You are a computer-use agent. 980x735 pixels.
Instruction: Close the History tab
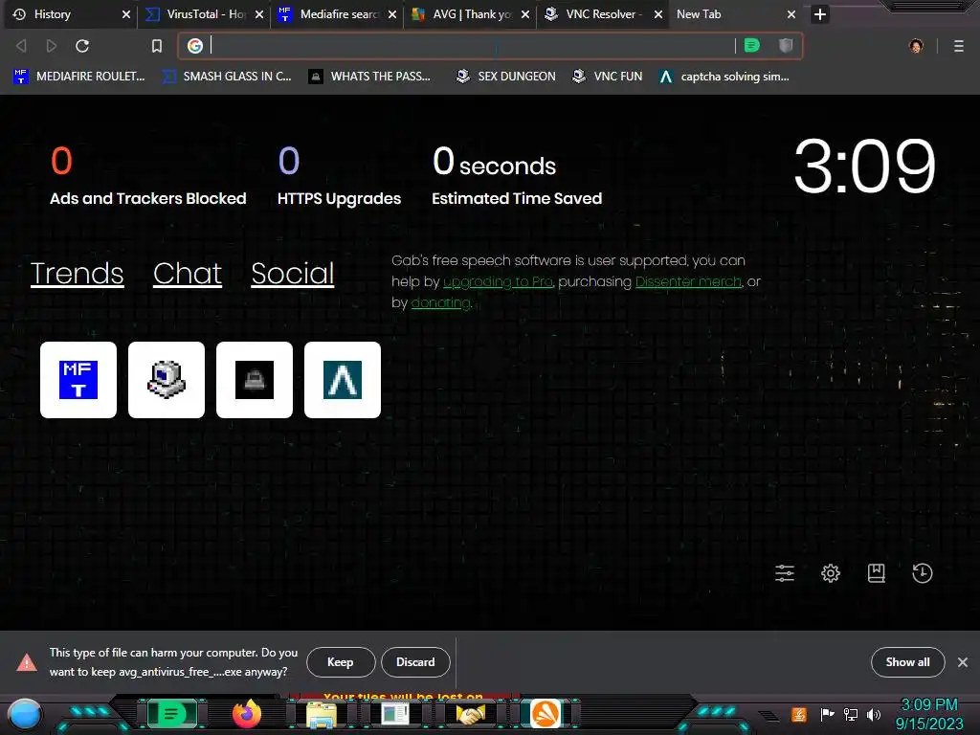click(125, 14)
